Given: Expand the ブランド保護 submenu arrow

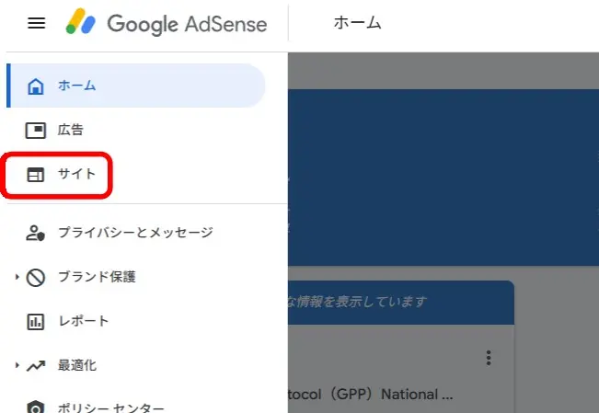Looking at the screenshot, I should [x=17, y=277].
